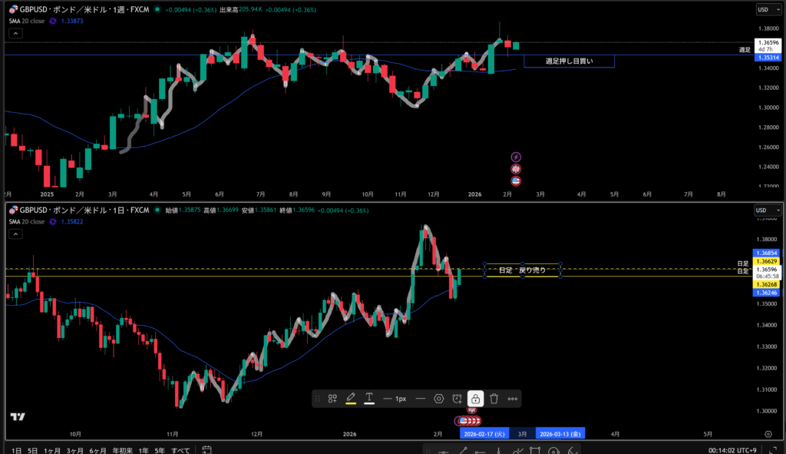
Task: Select the 1ヶ月 time range
Action: pos(52,449)
